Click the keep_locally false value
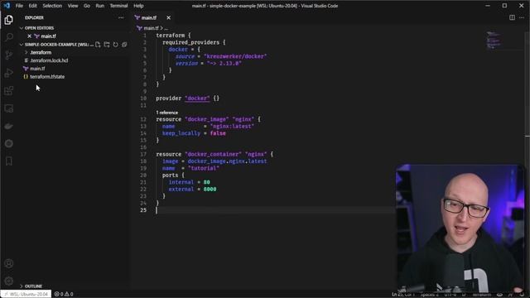 (x=218, y=133)
